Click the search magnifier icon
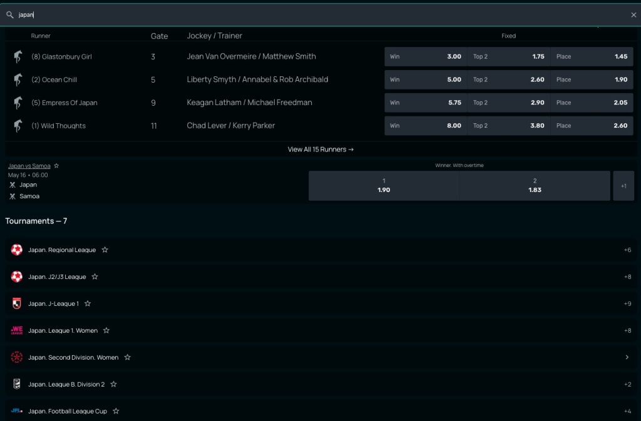Viewport: 641px width, 421px height. (10, 14)
